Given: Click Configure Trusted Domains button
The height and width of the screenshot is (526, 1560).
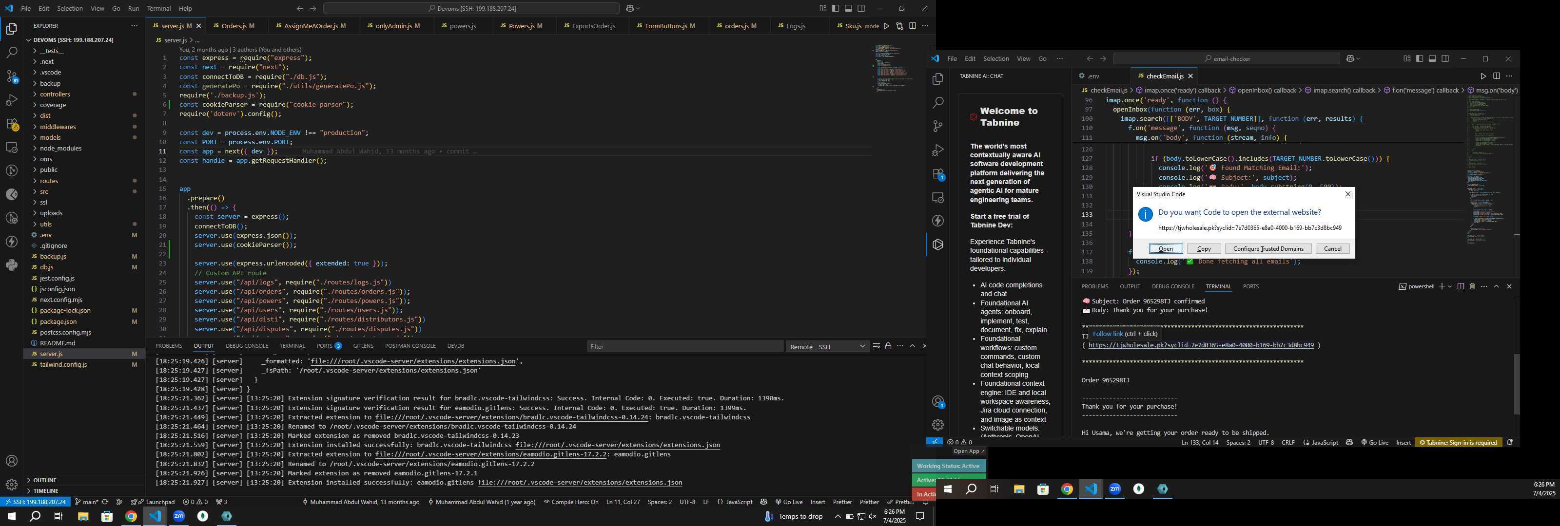Looking at the screenshot, I should coord(1268,249).
